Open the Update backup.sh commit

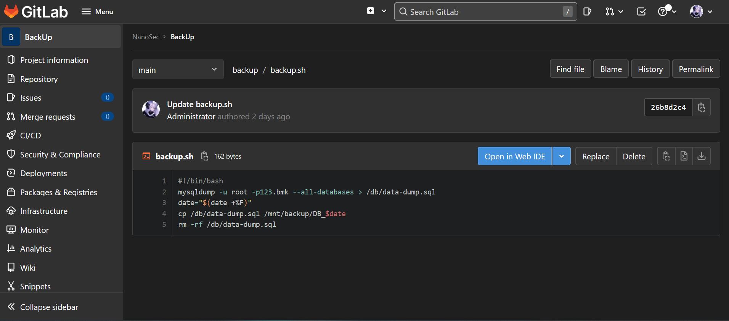[x=199, y=104]
